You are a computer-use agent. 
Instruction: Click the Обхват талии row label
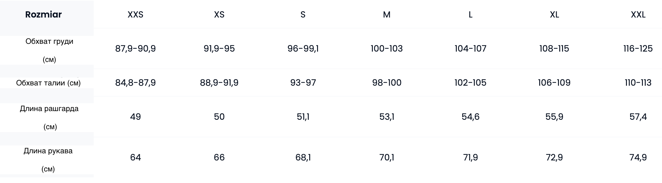point(48,83)
